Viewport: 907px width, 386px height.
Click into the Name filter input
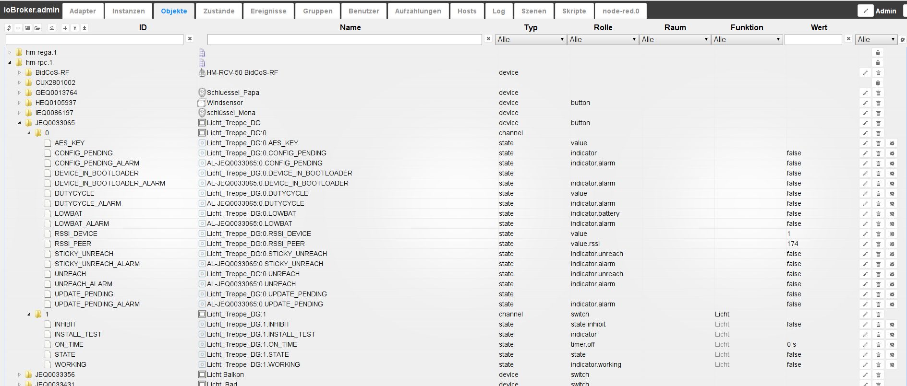[x=344, y=39]
